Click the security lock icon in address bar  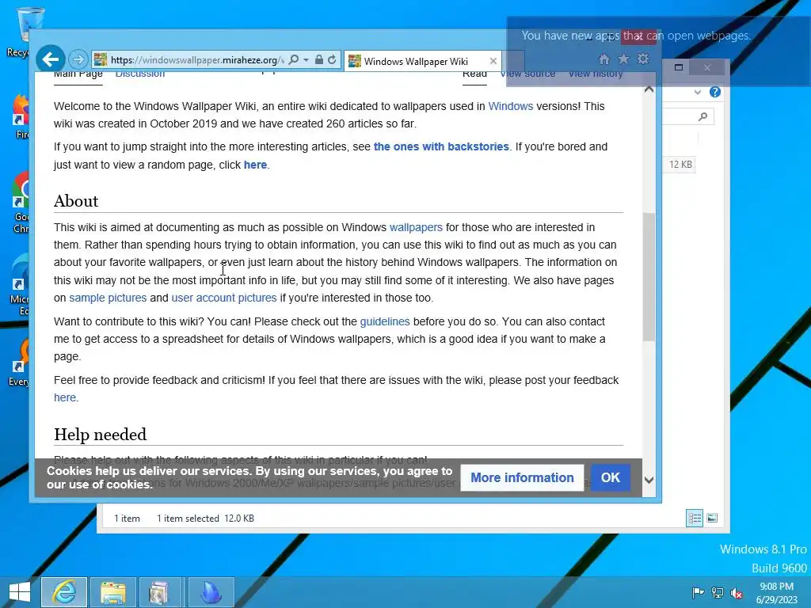(x=319, y=59)
